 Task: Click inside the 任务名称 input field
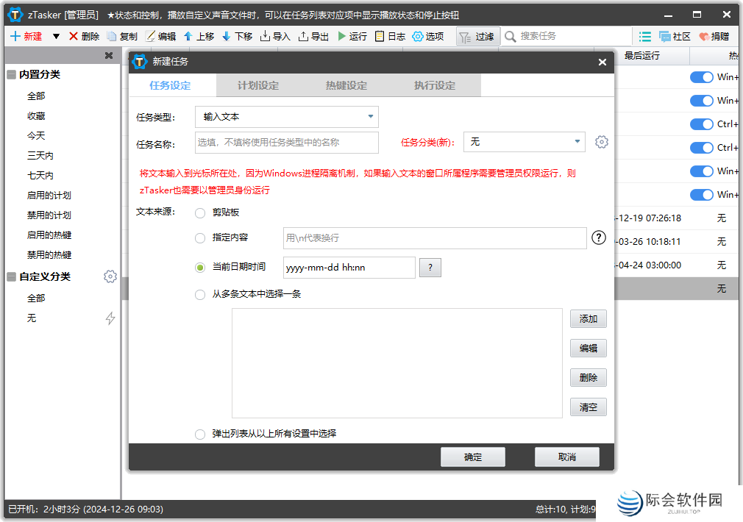pos(286,142)
